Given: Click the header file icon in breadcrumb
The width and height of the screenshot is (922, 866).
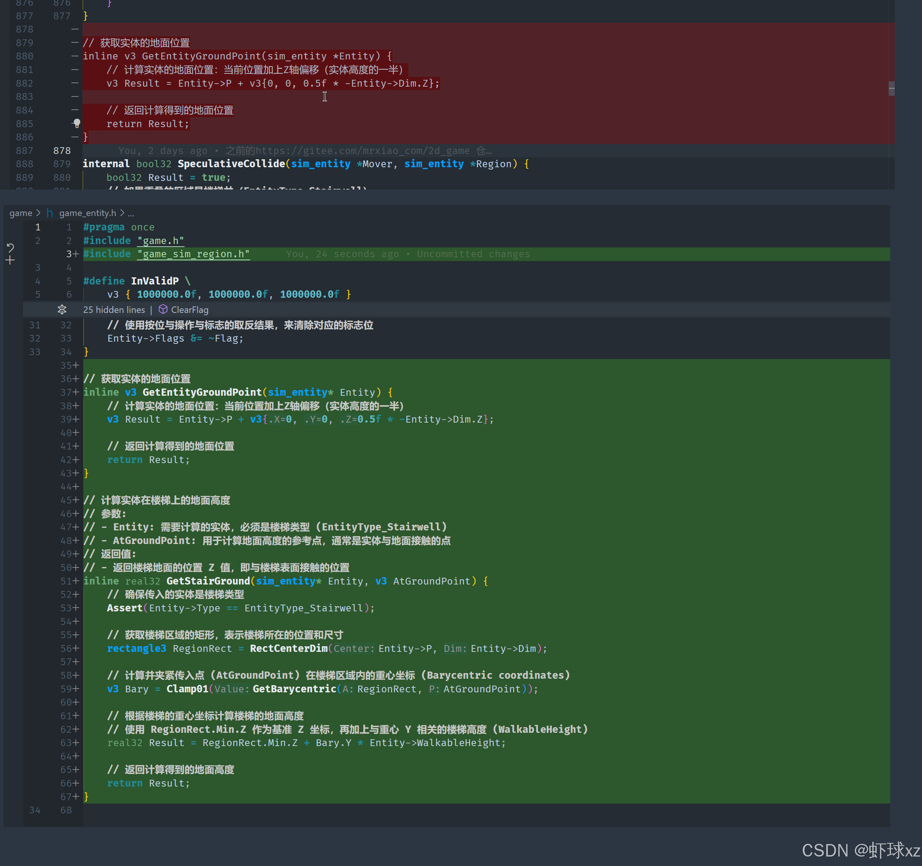Looking at the screenshot, I should 50,213.
